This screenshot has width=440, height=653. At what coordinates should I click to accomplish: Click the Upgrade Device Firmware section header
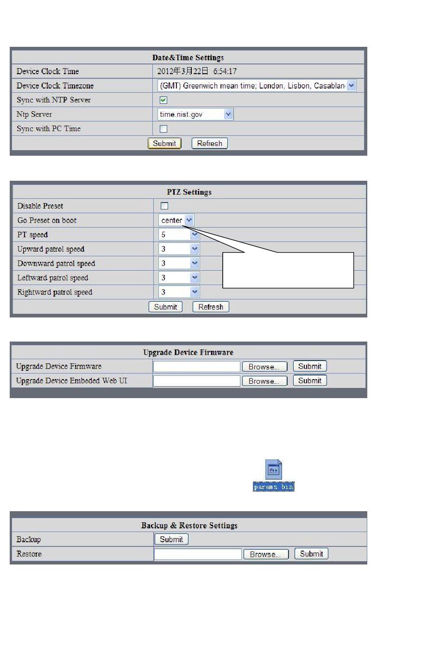point(188,352)
